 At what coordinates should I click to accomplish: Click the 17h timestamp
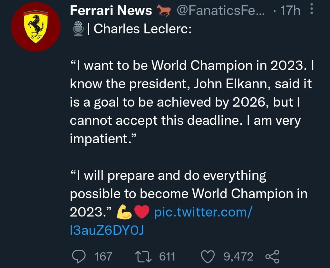pyautogui.click(x=290, y=11)
